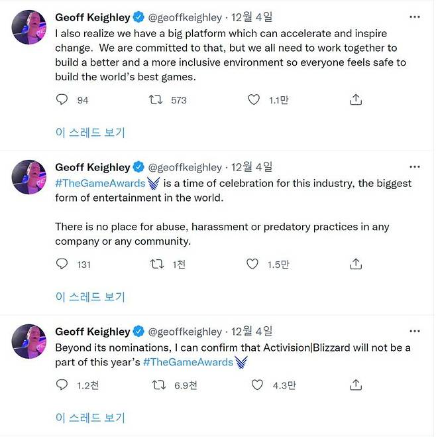The image size is (436, 437).
Task: Like the tweet with 1.5만 likes
Action: pos(252,264)
